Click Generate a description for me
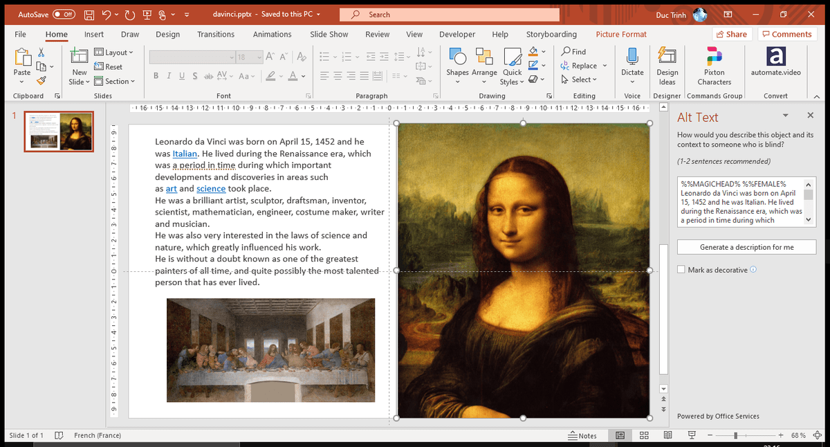 pos(747,247)
